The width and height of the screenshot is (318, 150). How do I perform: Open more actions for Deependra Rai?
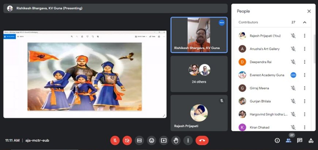pos(304,62)
